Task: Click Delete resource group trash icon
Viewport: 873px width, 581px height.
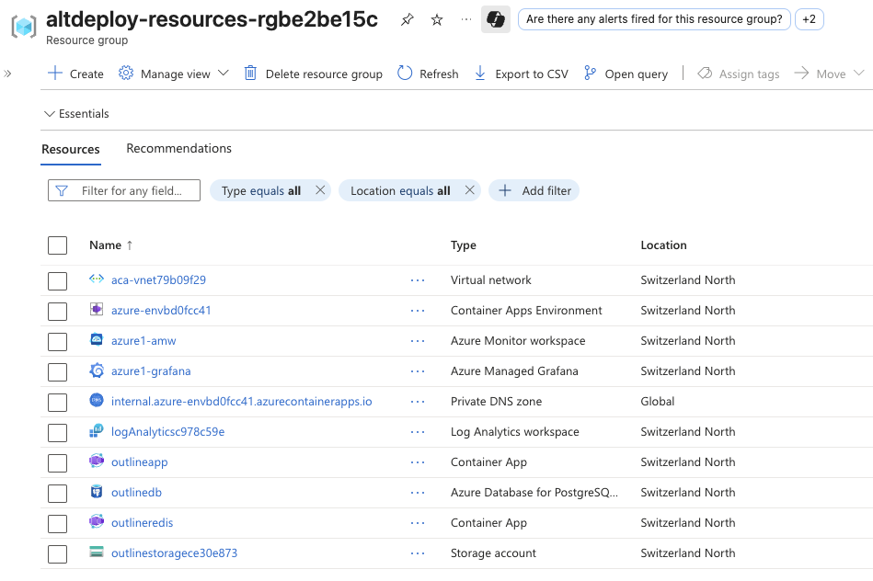Action: click(250, 73)
